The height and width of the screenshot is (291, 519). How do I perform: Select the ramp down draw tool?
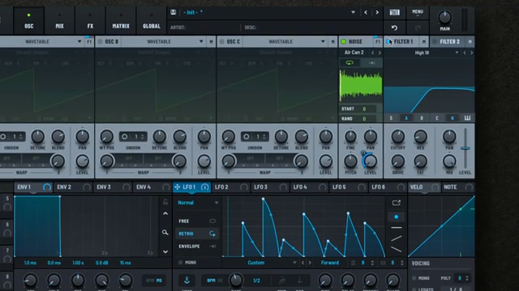point(397,249)
